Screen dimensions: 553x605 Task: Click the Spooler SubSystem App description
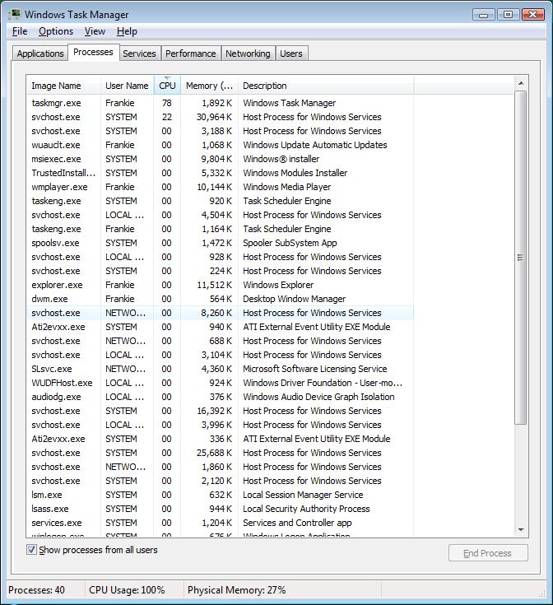coord(290,243)
